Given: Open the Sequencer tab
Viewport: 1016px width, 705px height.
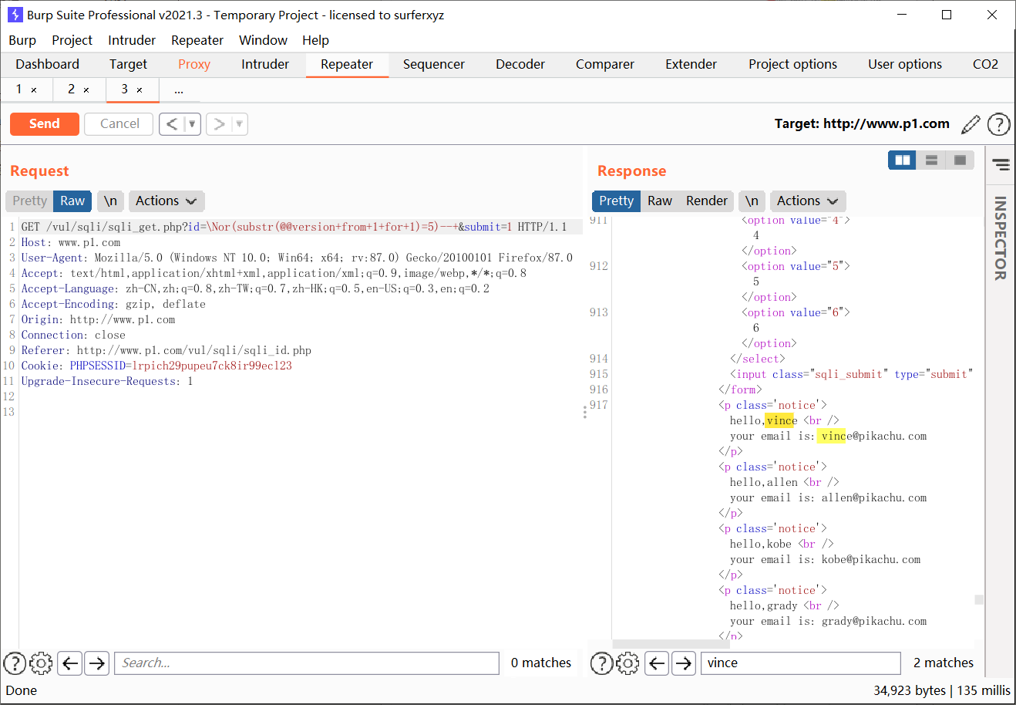Looking at the screenshot, I should (x=434, y=65).
